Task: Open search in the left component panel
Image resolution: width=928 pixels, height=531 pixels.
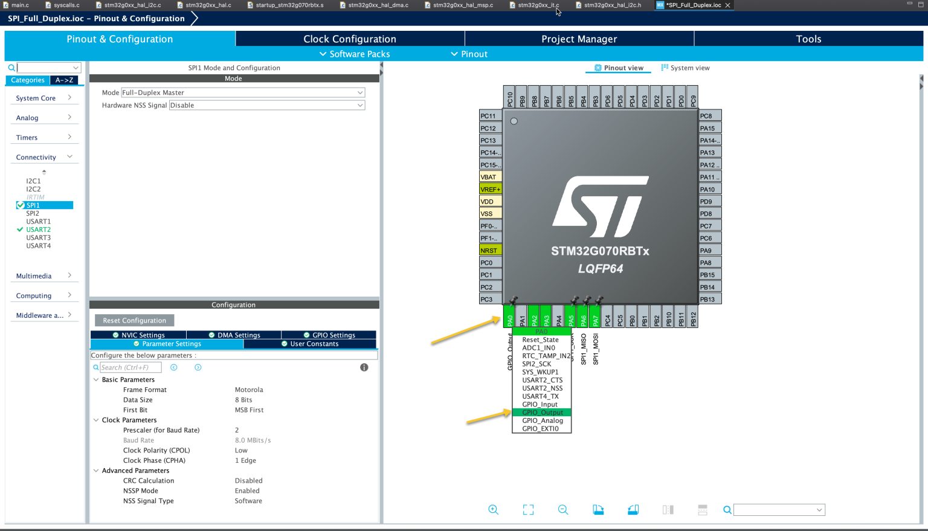Action: [x=10, y=67]
